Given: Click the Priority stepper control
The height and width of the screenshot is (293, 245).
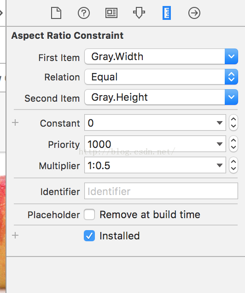Looking at the screenshot, I should coord(233,144).
